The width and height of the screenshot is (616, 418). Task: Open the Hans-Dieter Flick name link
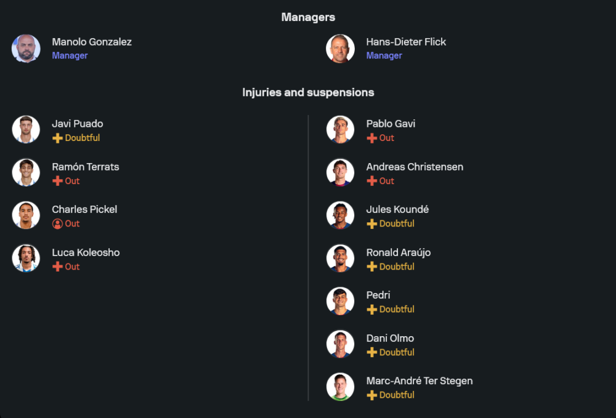coord(406,42)
